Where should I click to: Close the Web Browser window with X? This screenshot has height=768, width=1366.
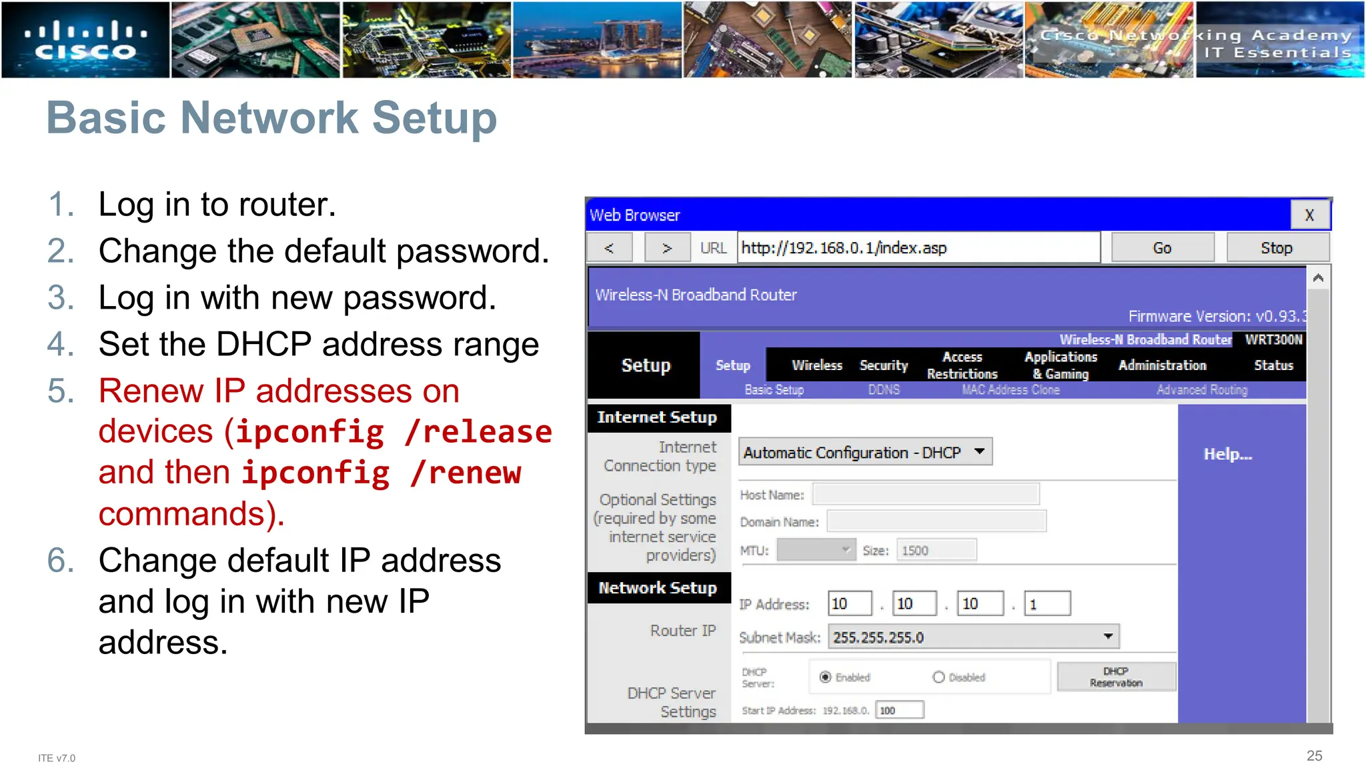click(x=1309, y=215)
